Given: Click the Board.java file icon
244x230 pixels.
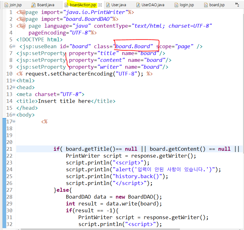Looking at the screenshot, I should pos(33,5).
